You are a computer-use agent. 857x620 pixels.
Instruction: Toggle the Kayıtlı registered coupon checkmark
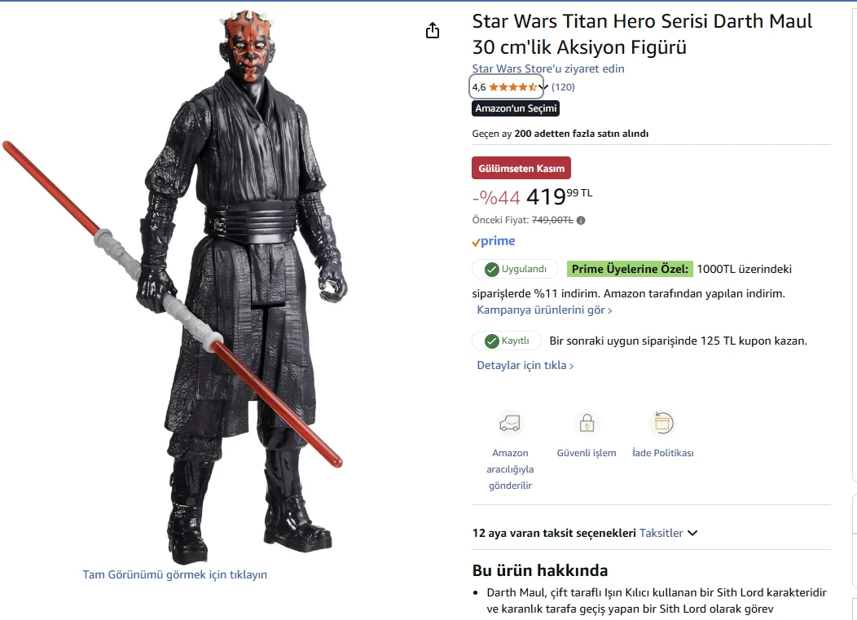492,341
